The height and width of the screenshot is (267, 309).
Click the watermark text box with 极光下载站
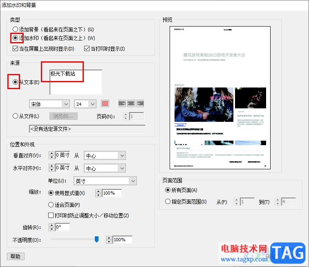76,82
